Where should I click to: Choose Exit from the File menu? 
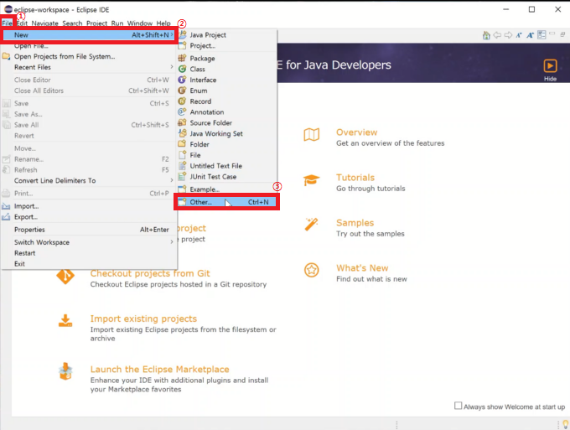tap(89, 264)
